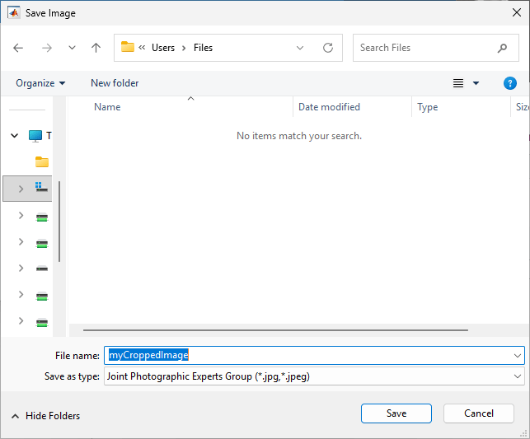Expand the address bar path dropdown
530x439 pixels.
301,48
